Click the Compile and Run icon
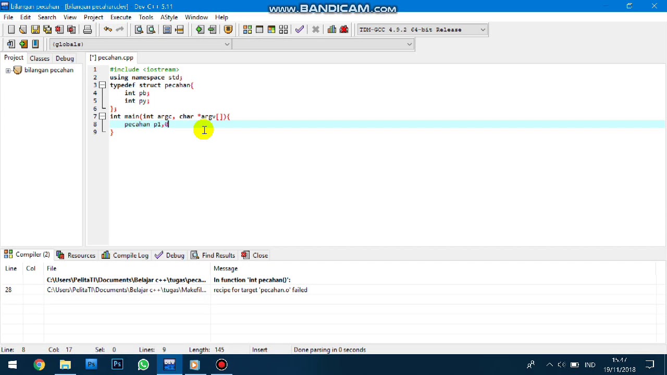This screenshot has width=667, height=375. click(x=271, y=30)
